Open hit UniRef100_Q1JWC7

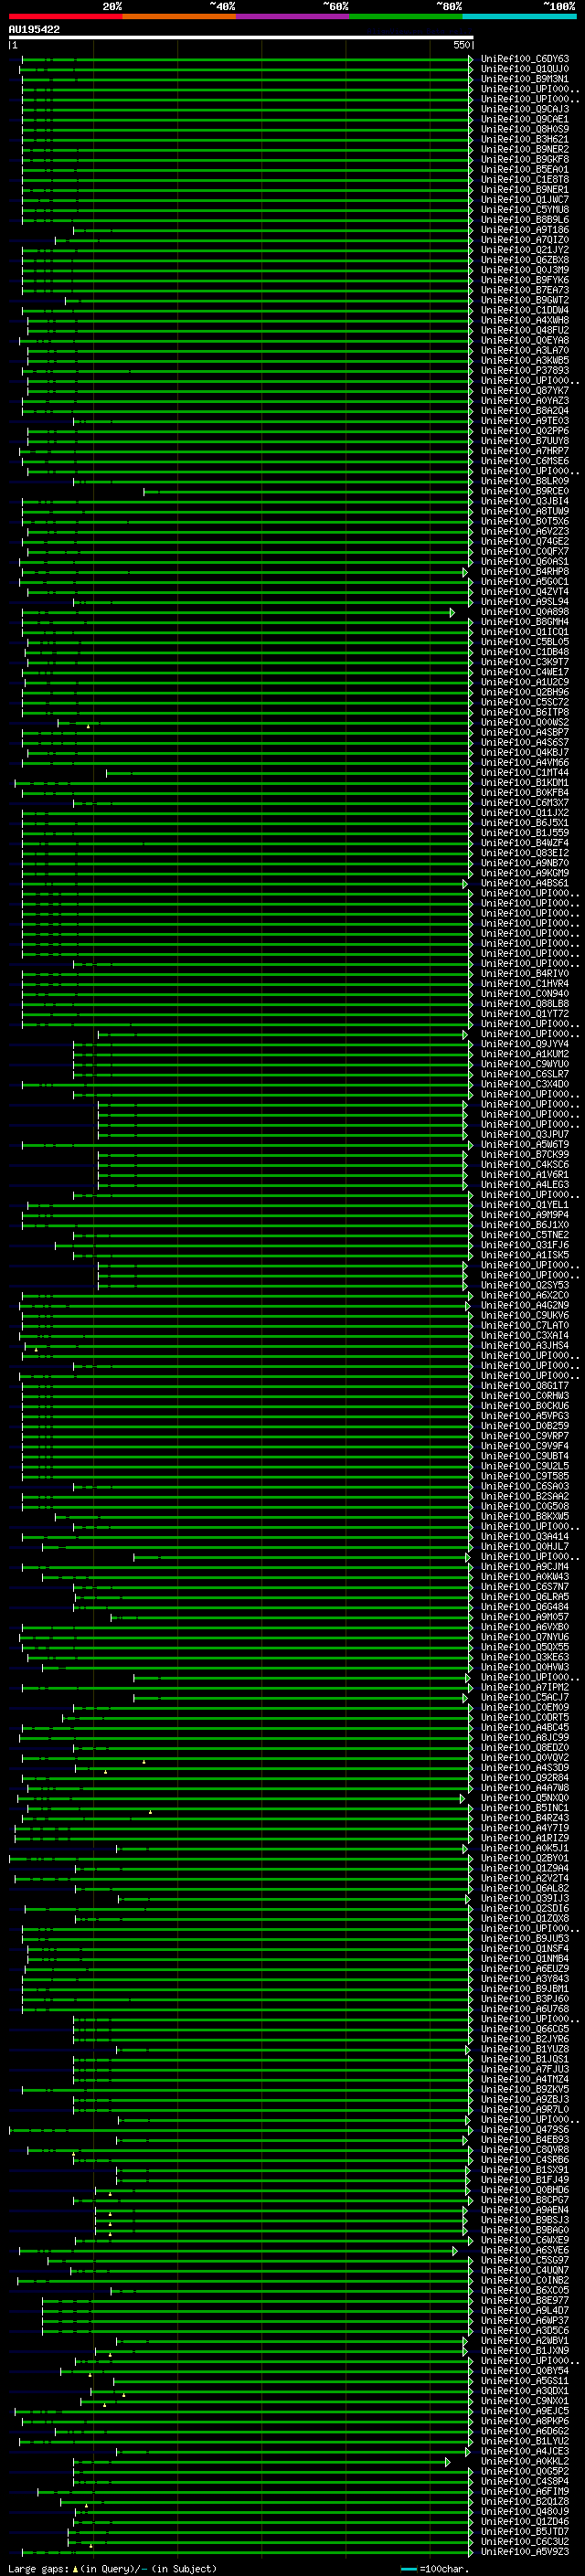524,199
